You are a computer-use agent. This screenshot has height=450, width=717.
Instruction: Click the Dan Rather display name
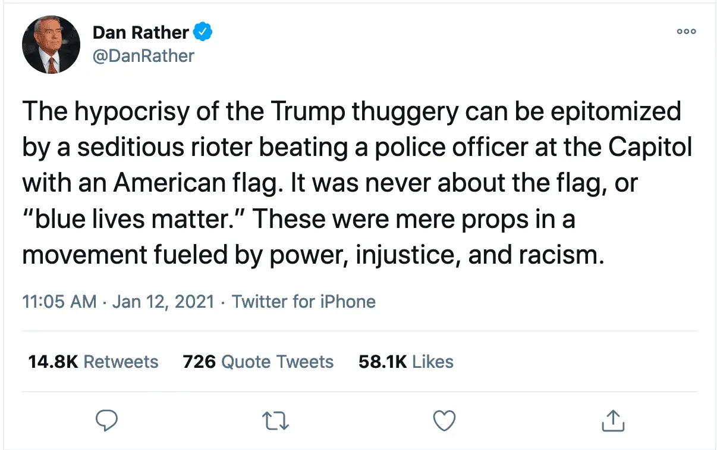(x=141, y=32)
